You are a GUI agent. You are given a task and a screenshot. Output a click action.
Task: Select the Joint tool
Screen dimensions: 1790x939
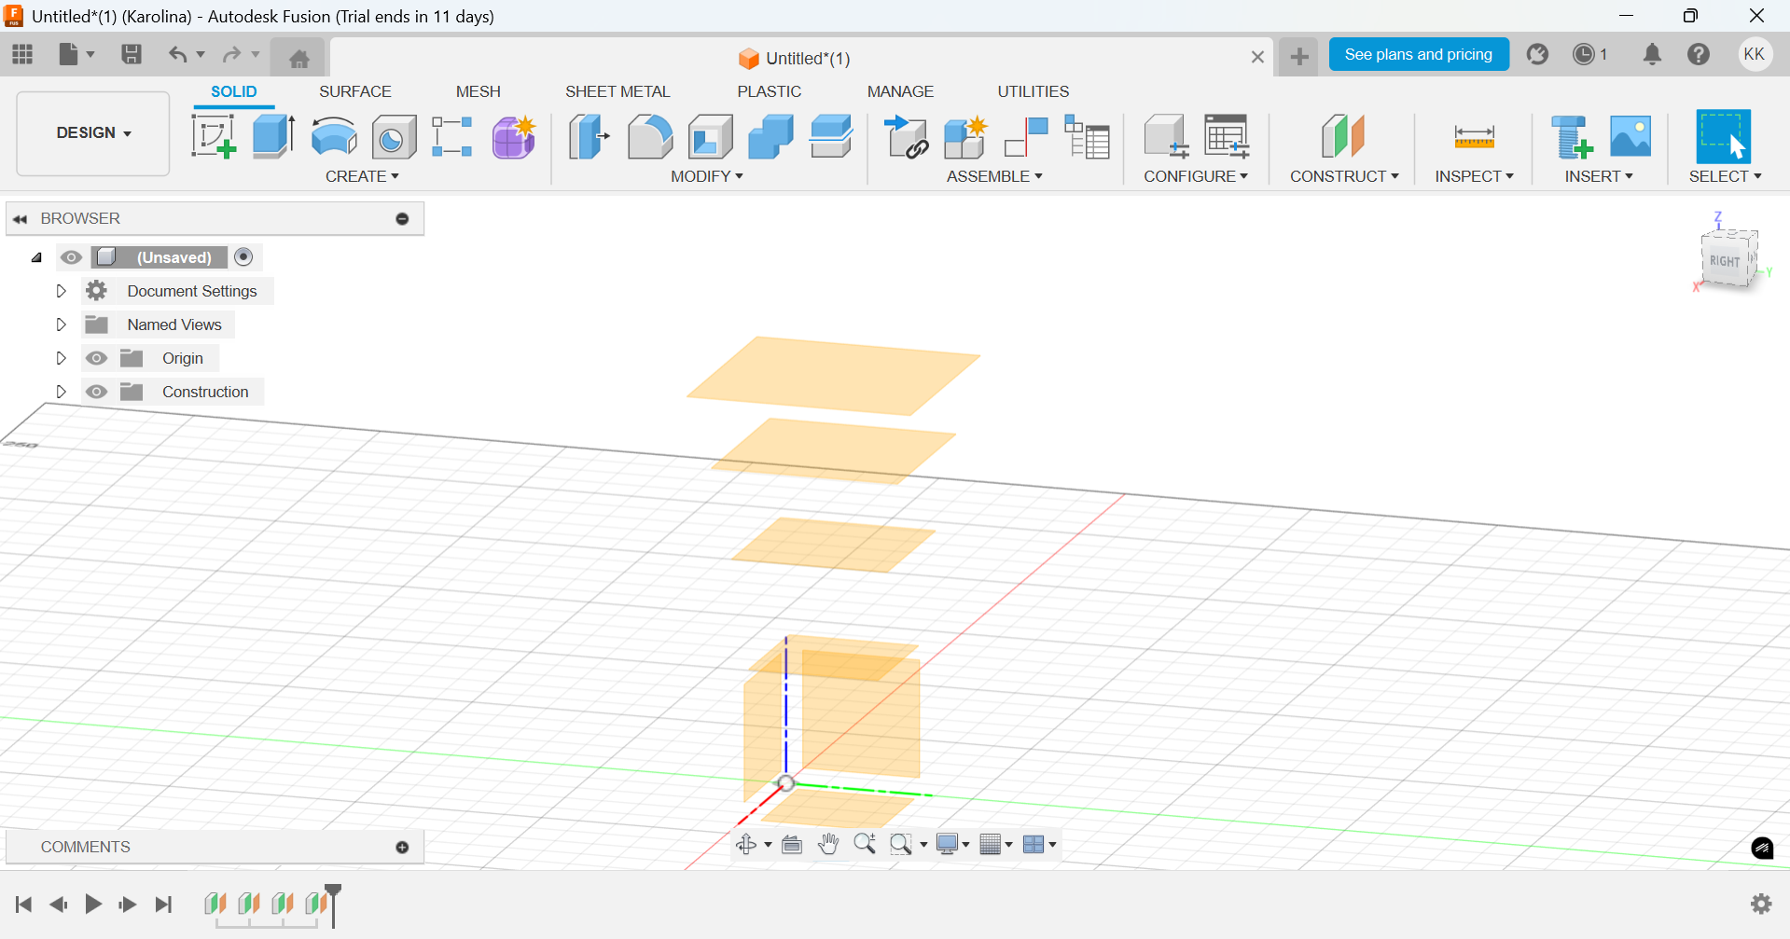(x=1026, y=137)
